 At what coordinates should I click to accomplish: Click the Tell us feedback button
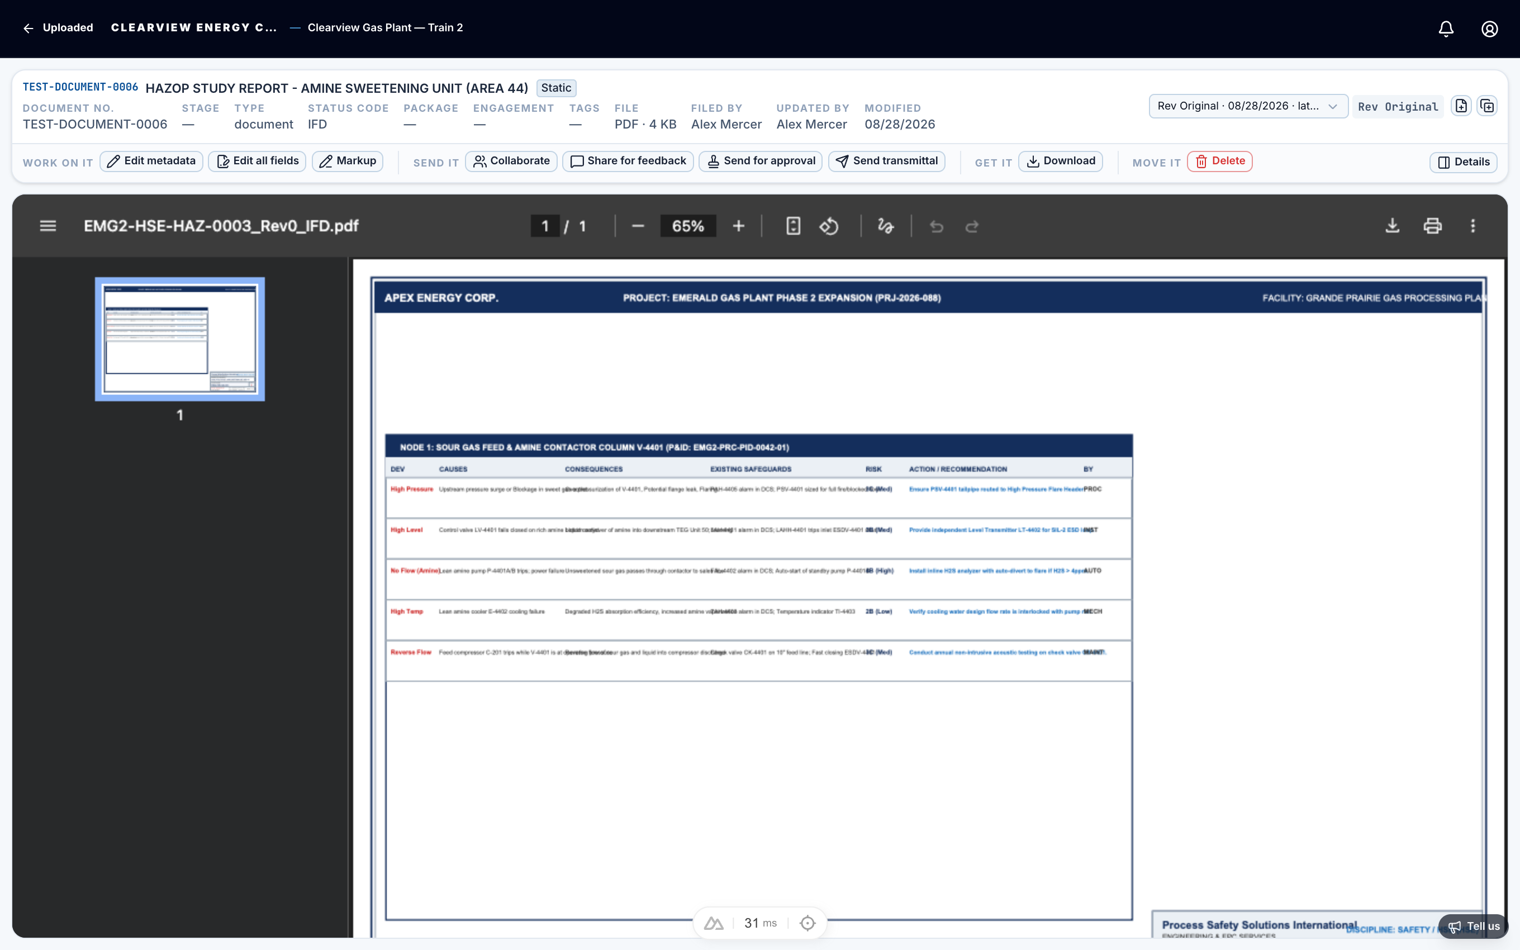(1473, 926)
